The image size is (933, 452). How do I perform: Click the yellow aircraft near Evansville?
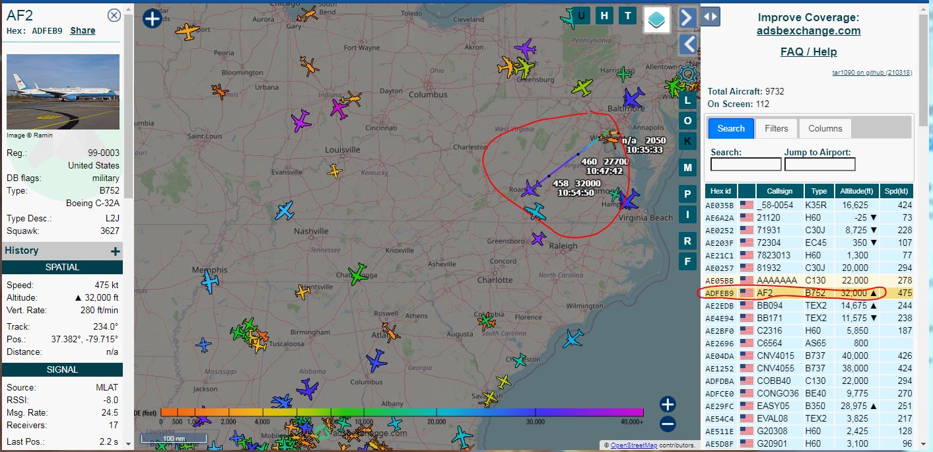[x=335, y=171]
